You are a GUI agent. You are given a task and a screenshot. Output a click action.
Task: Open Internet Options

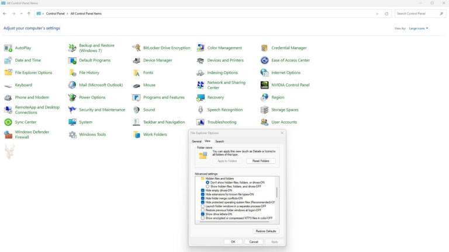[x=281, y=72]
